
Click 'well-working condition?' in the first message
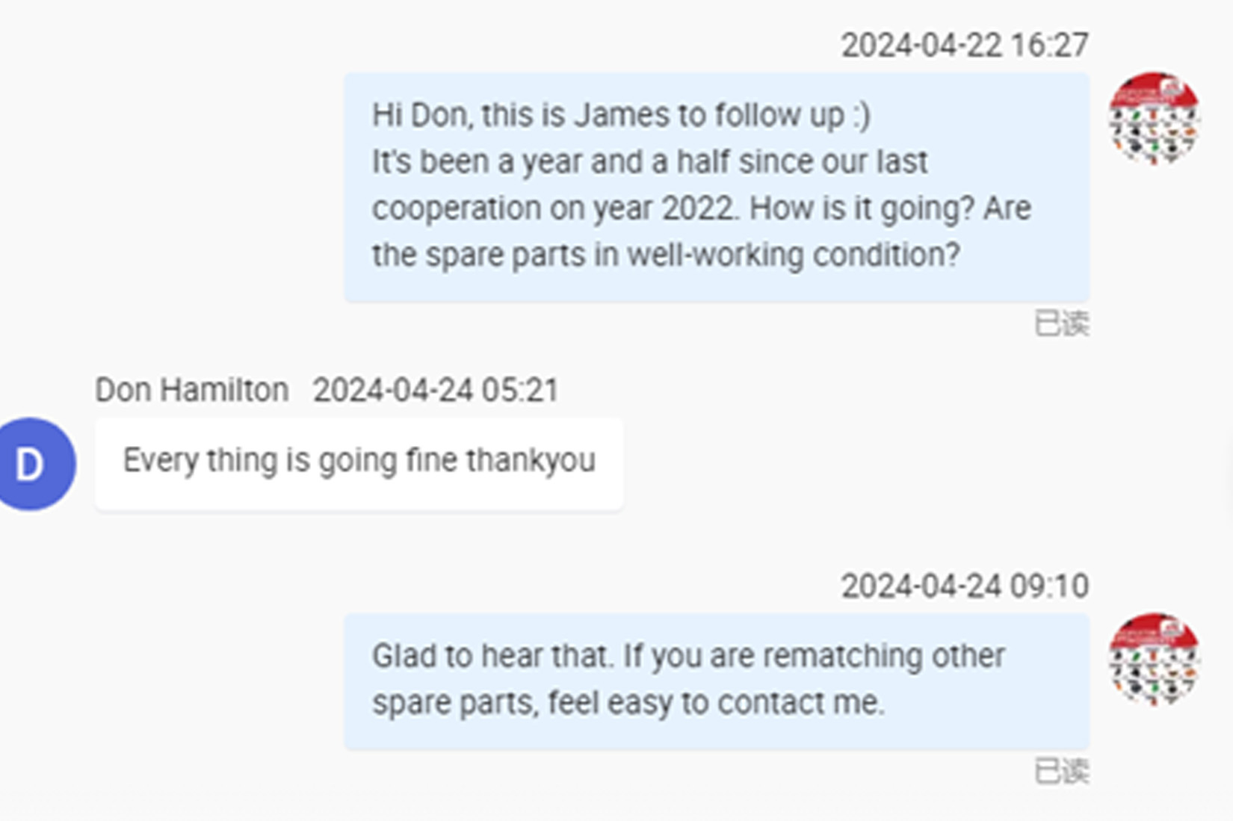point(793,255)
